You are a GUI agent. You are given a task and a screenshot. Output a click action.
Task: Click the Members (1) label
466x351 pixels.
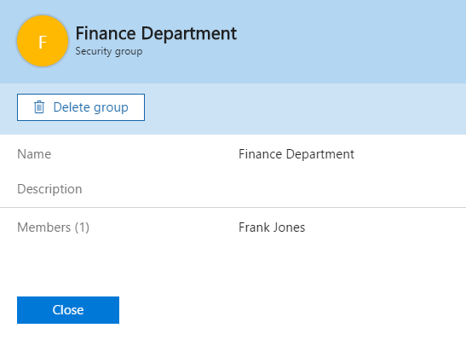(x=53, y=227)
